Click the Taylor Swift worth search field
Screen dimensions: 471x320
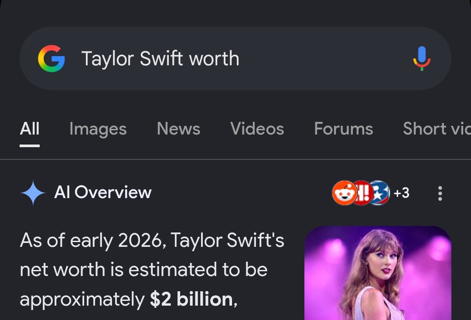(235, 58)
